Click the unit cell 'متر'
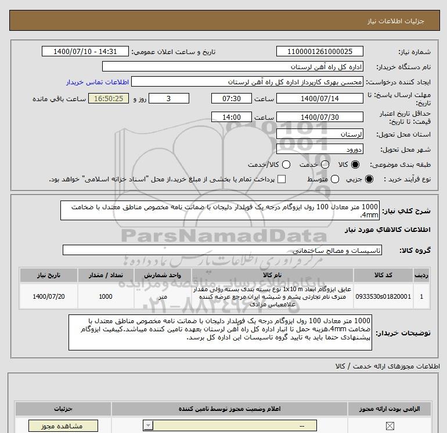 click(x=163, y=296)
